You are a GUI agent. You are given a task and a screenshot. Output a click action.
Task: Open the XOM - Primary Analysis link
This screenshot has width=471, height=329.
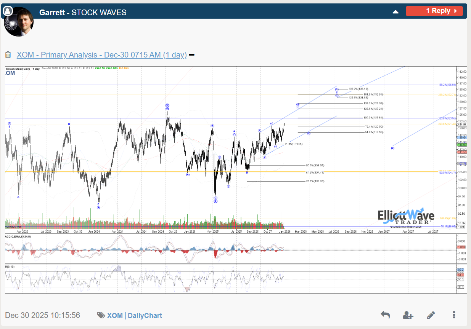pos(101,55)
